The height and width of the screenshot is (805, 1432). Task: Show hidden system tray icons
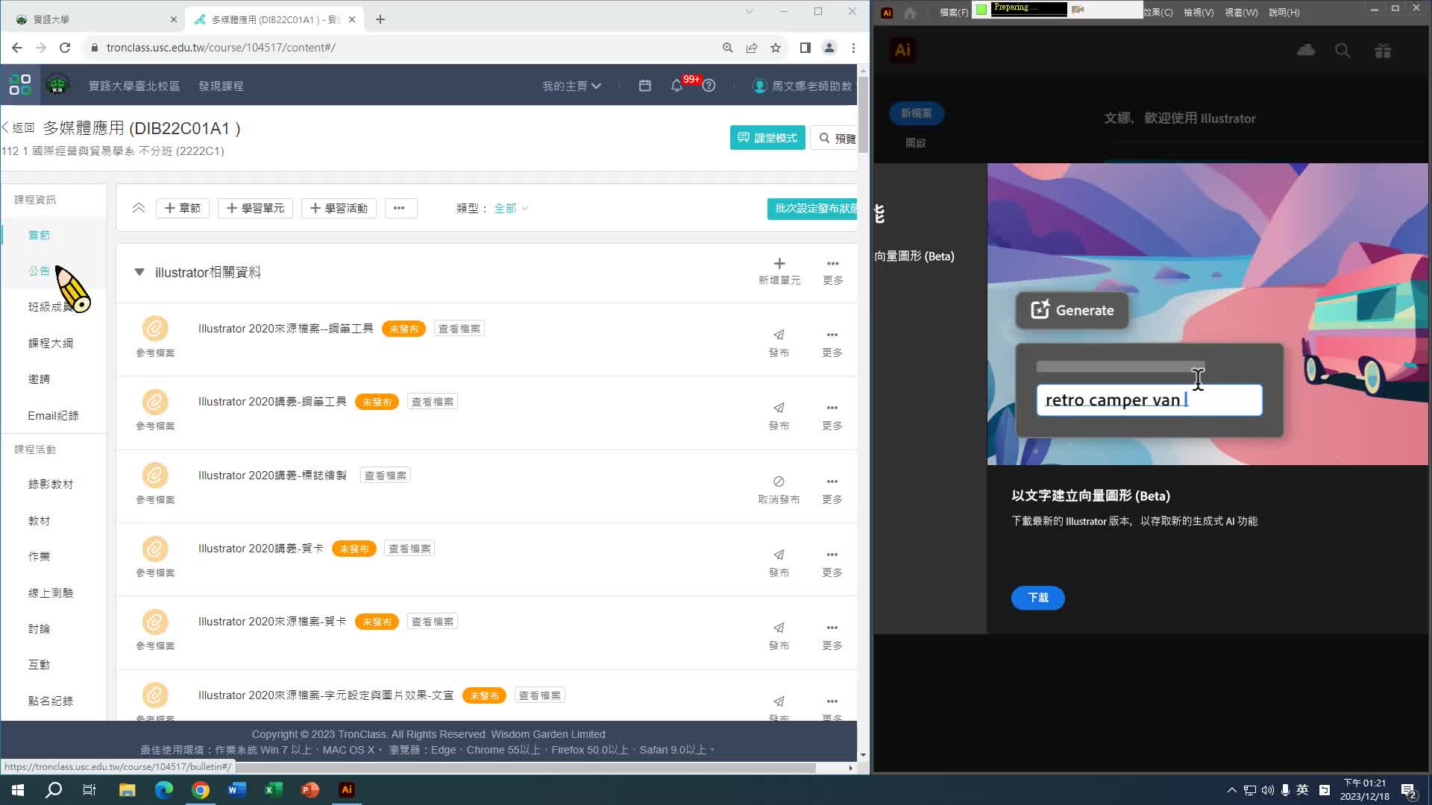(x=1231, y=789)
